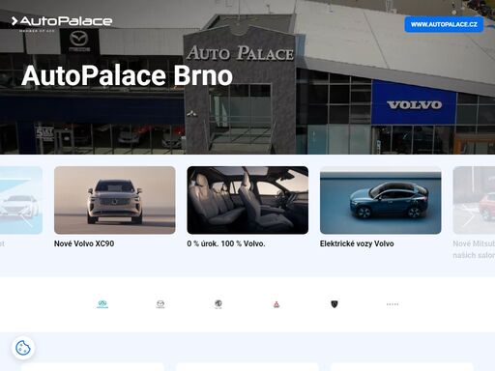Viewport: 495px width, 371px height.
Task: Click the faded red car thumbnail
Action: coord(474,200)
